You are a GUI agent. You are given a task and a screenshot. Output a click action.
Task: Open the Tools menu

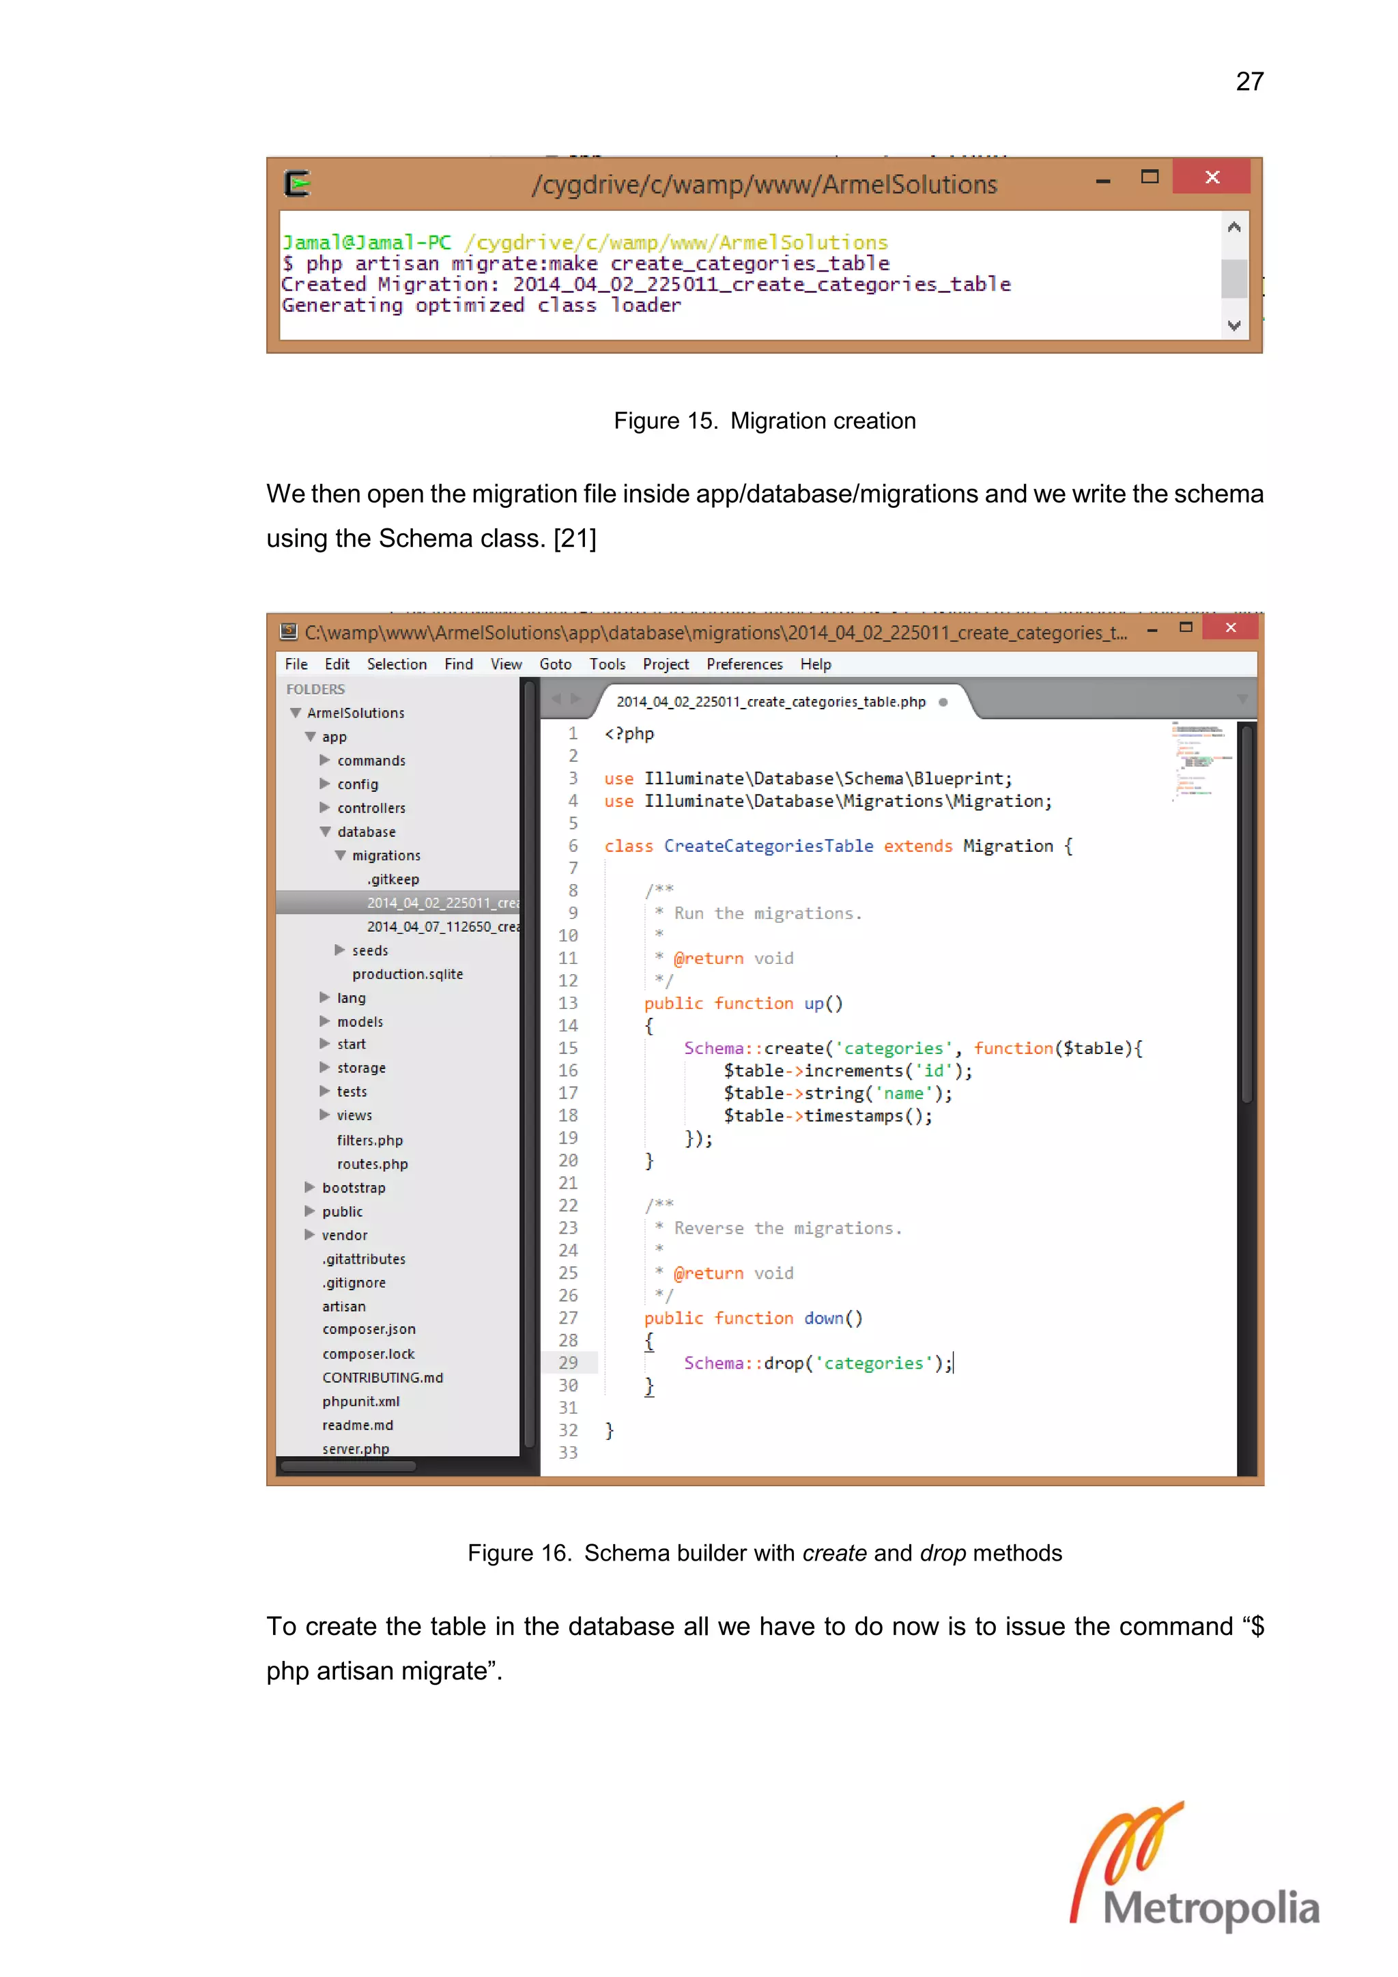(x=608, y=664)
